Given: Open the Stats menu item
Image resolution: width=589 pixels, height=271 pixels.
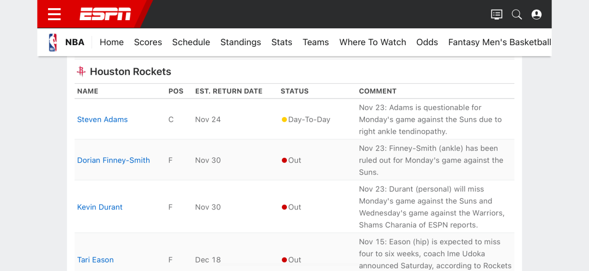Looking at the screenshot, I should (x=282, y=42).
